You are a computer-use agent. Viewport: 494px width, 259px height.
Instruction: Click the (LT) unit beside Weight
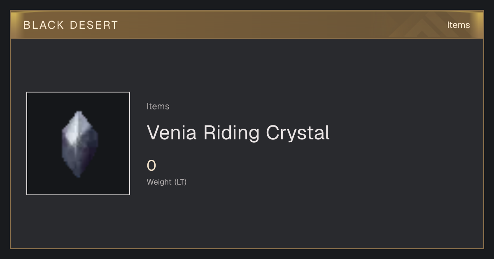pyautogui.click(x=180, y=182)
